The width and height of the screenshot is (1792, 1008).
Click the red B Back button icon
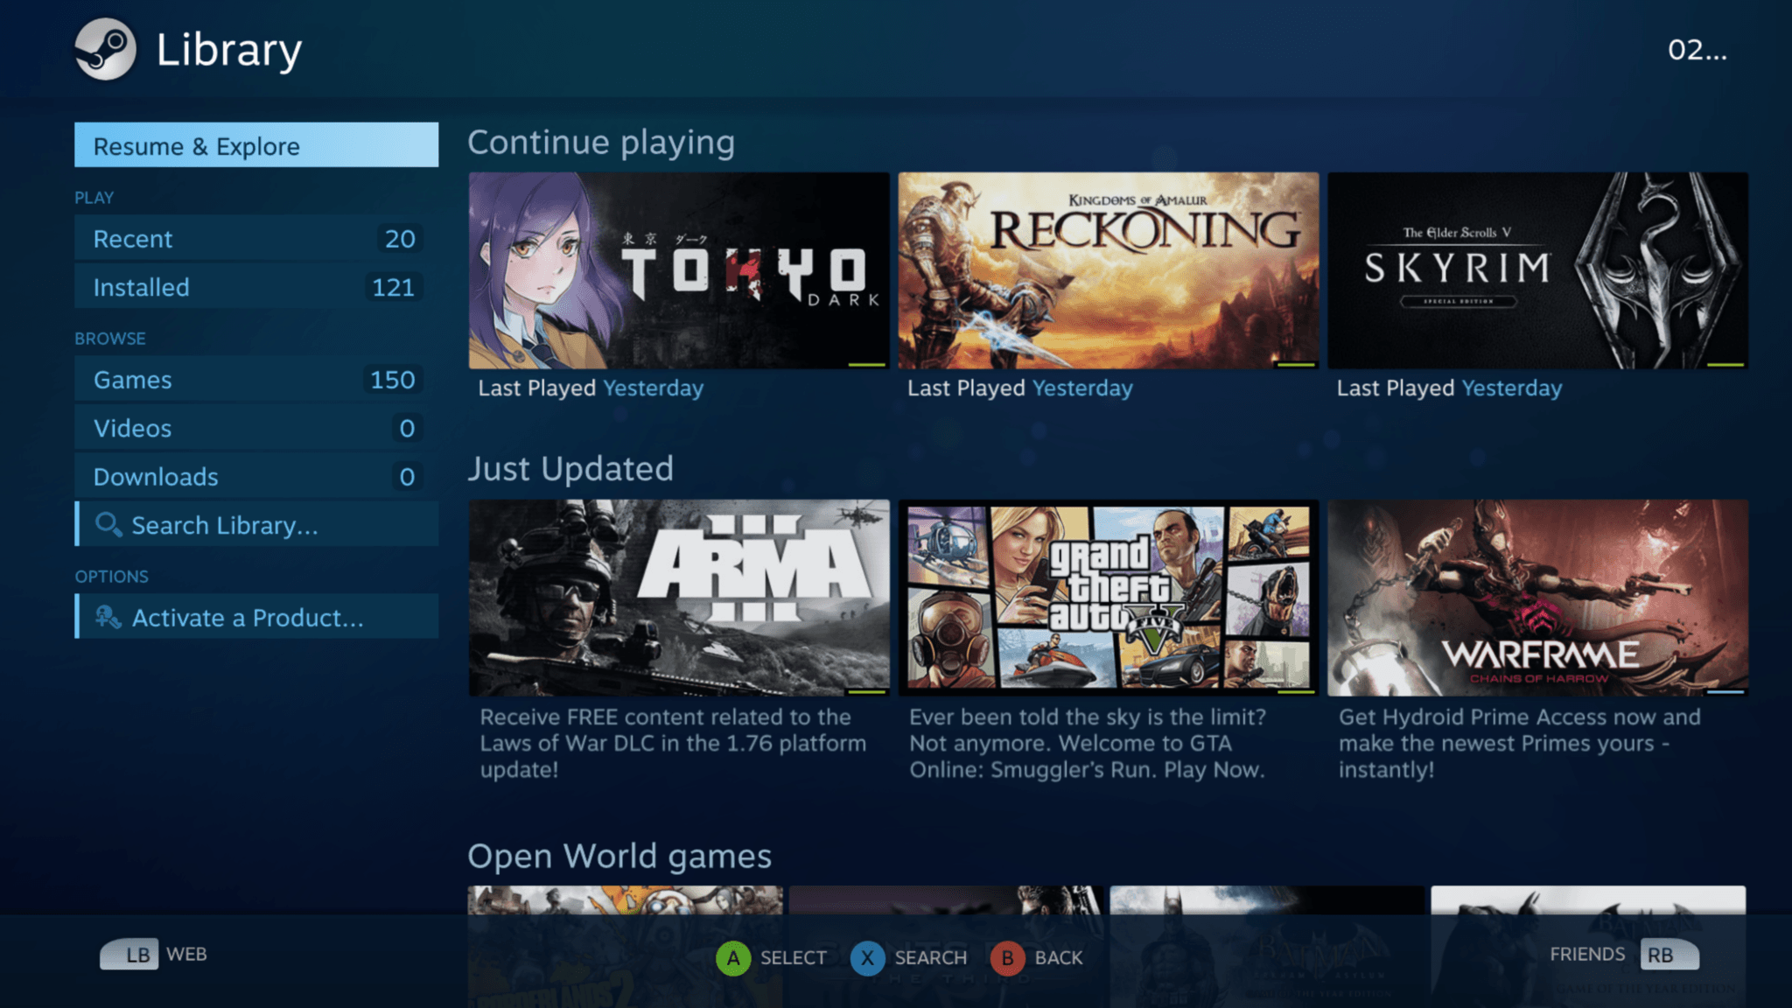click(x=1008, y=958)
